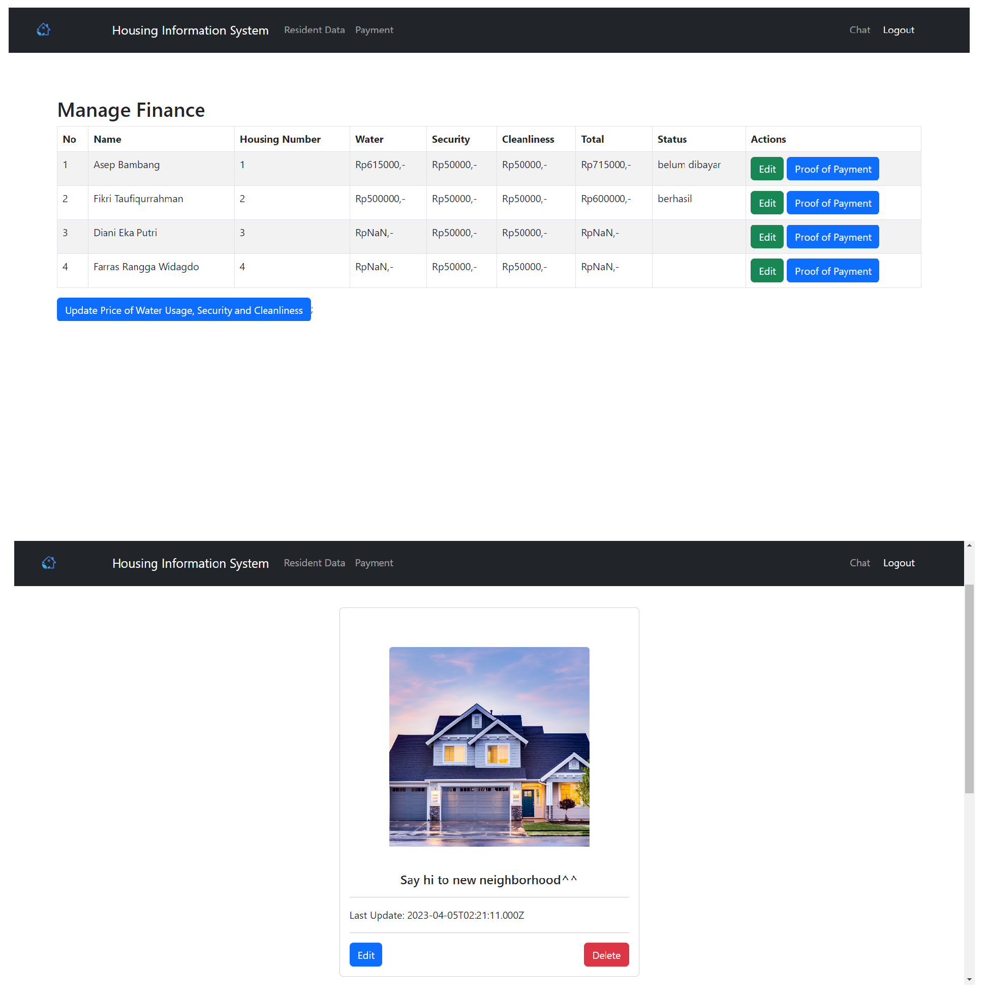This screenshot has width=989, height=998.
Task: Click the scrollbar down arrow
Action: click(969, 979)
